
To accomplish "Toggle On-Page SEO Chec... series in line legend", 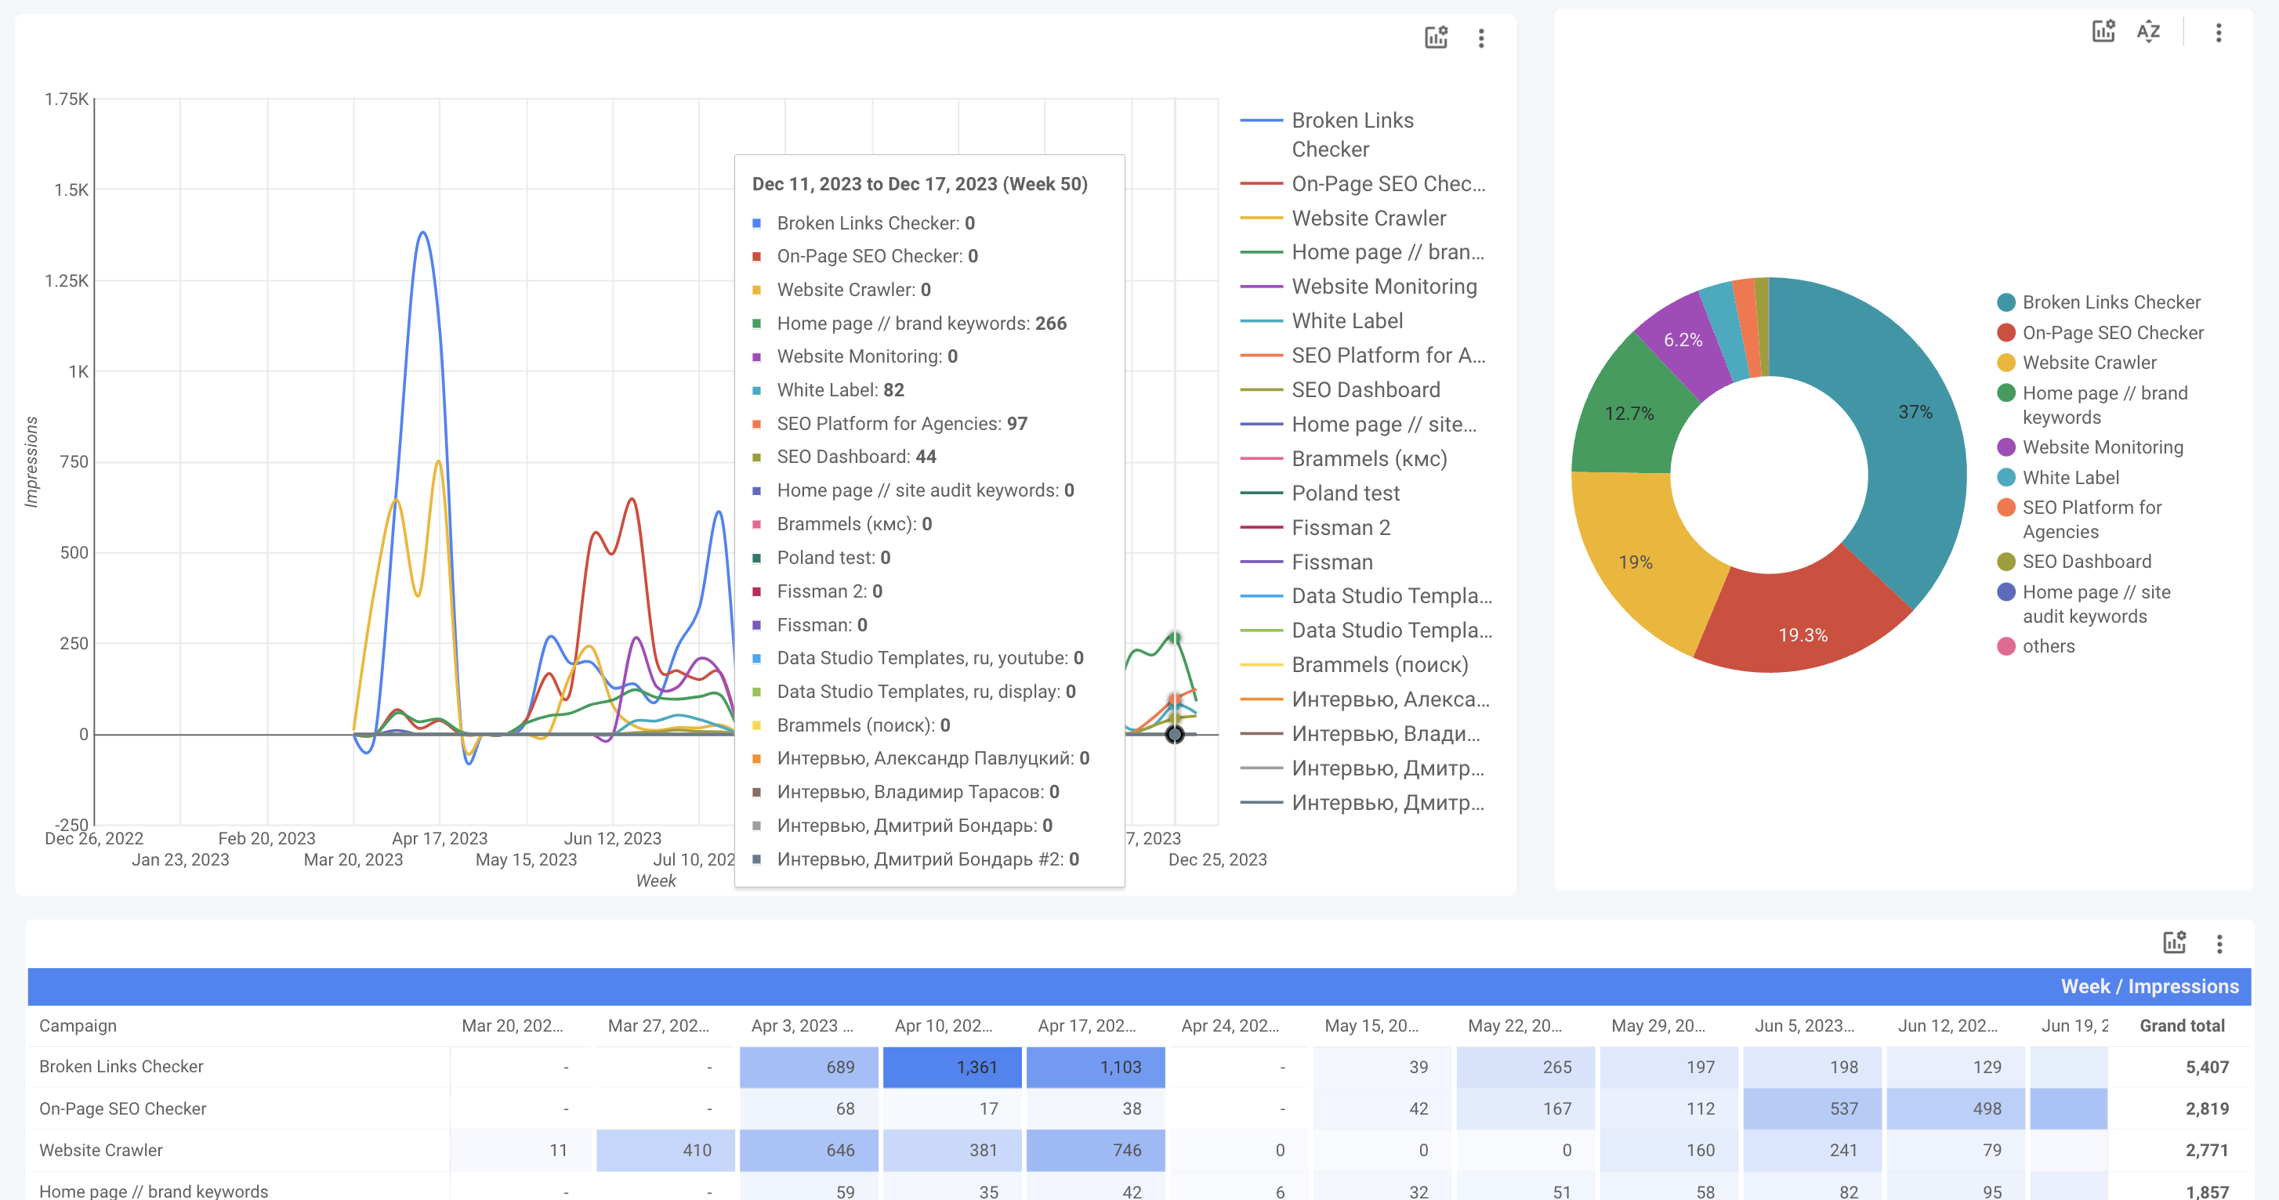I will pyautogui.click(x=1364, y=184).
